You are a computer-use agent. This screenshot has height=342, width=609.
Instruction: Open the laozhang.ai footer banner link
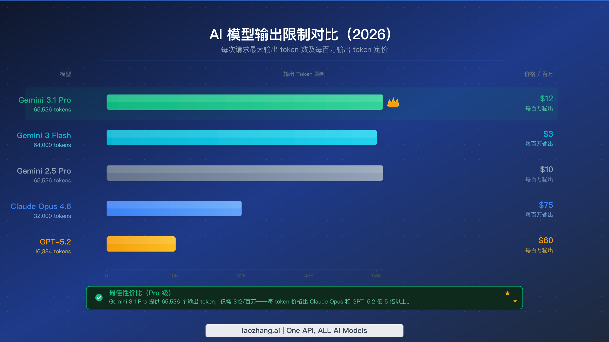click(x=304, y=330)
